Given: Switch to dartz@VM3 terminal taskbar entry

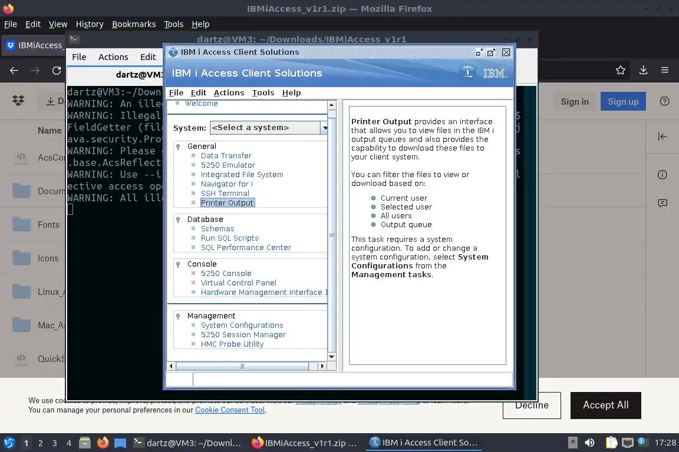Looking at the screenshot, I should (x=187, y=443).
